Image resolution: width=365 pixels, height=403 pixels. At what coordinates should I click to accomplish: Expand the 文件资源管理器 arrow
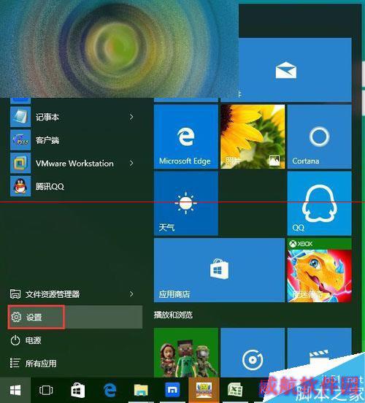pos(131,293)
